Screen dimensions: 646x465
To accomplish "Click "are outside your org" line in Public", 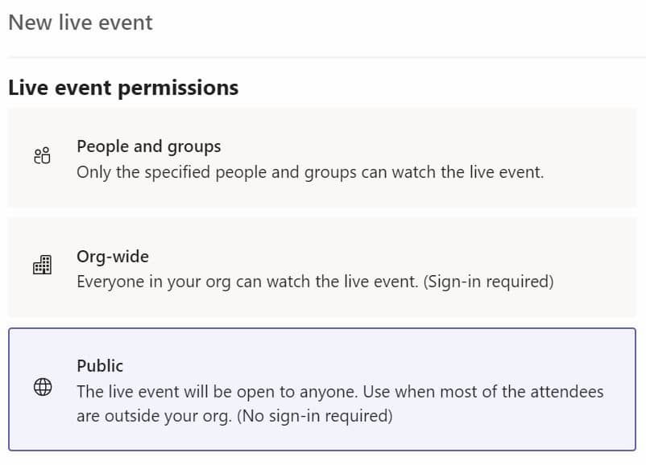I will (x=154, y=416).
